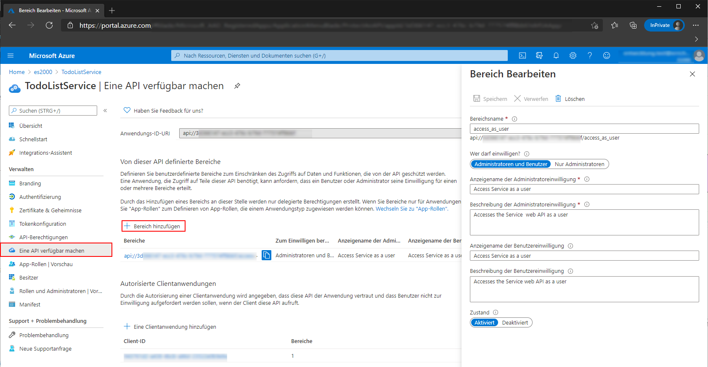The height and width of the screenshot is (367, 708).
Task: Select Eine API verfügbar machen
Action: coord(56,251)
